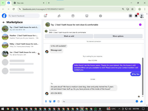
Task: Go back in browser
Action: (3, 9)
